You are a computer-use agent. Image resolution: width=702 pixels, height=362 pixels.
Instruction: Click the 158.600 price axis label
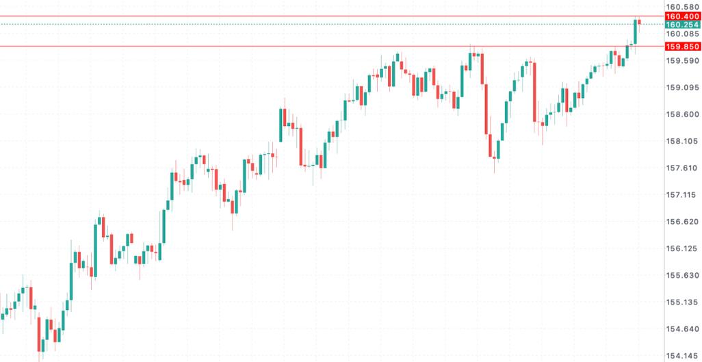pos(682,114)
